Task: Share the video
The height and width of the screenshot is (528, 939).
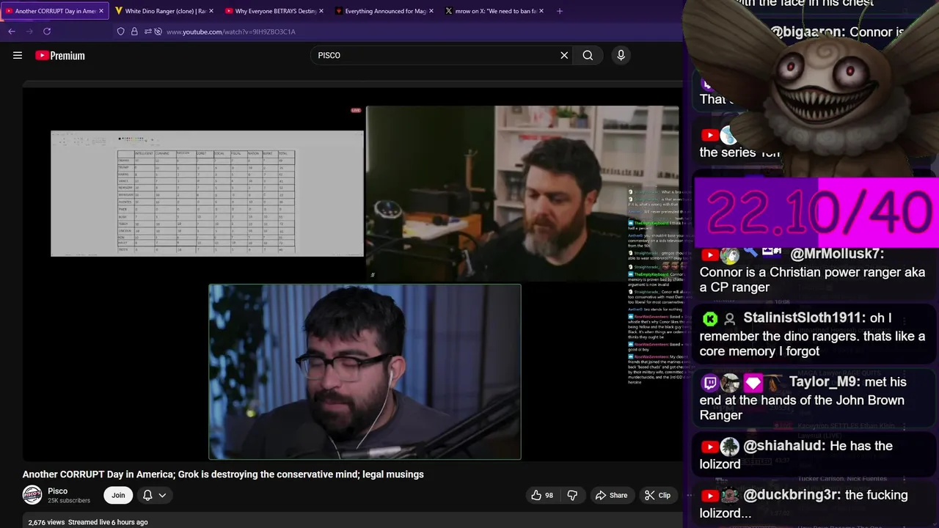Action: click(x=611, y=495)
